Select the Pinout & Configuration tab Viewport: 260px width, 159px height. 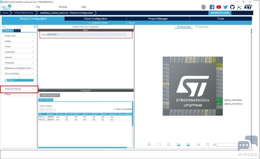[33, 19]
